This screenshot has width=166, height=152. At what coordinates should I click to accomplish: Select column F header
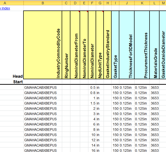click(92, 3)
